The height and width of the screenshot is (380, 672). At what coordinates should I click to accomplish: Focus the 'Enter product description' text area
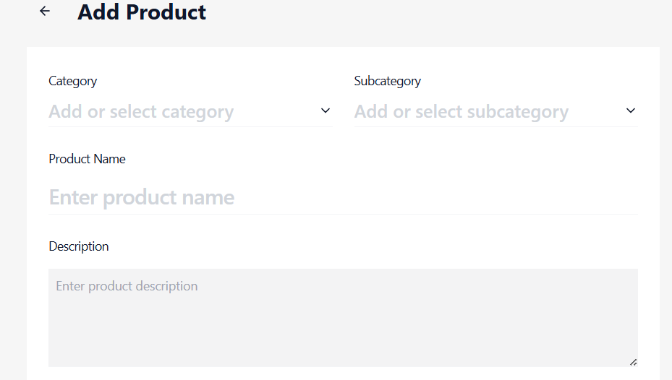tap(343, 318)
